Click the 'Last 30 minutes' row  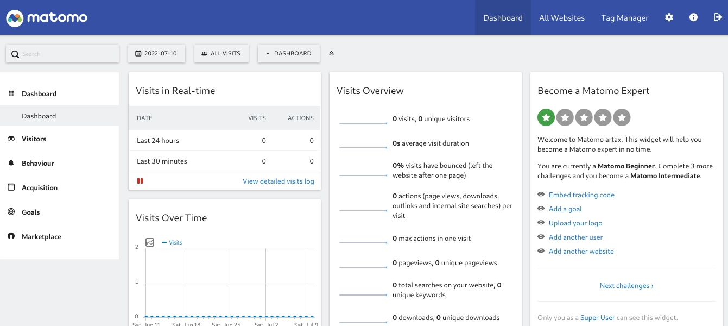click(225, 161)
